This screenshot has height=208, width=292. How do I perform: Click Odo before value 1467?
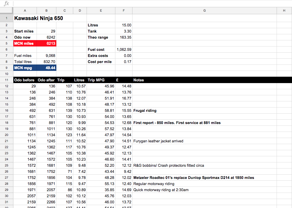(25, 159)
